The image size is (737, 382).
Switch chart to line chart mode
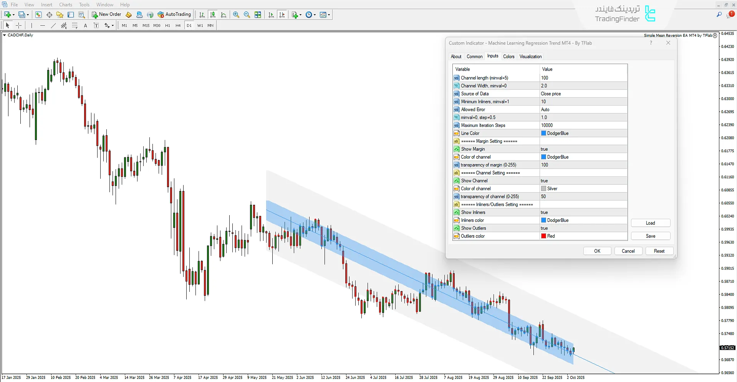pyautogui.click(x=224, y=15)
